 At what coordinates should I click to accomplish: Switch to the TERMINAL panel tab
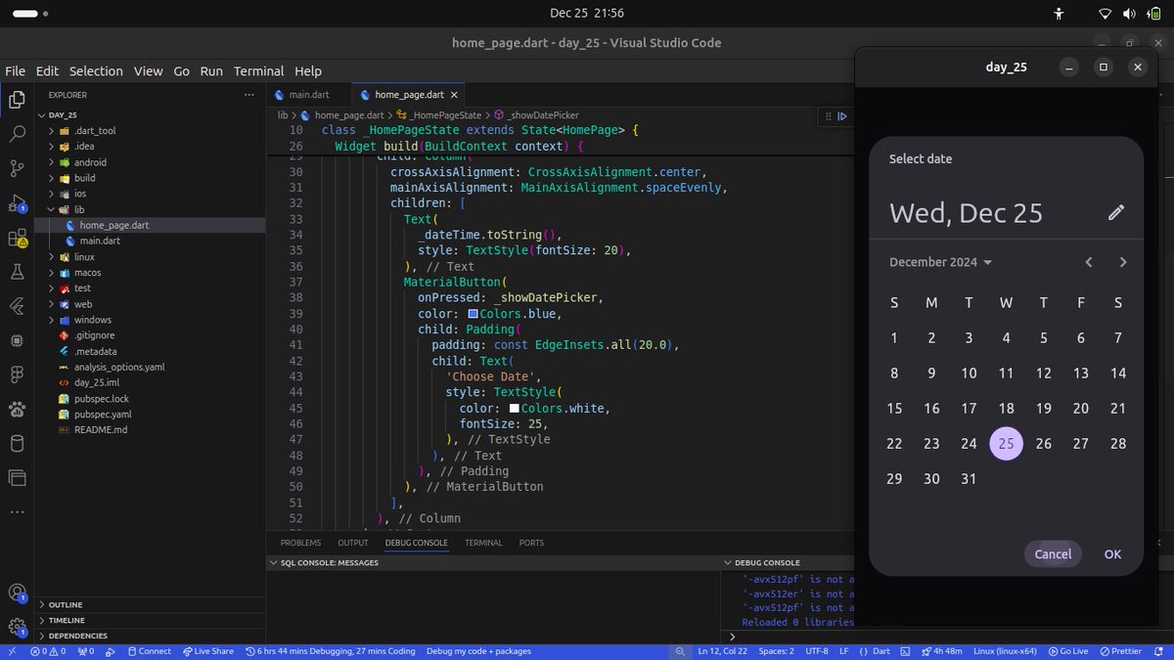[x=483, y=543]
